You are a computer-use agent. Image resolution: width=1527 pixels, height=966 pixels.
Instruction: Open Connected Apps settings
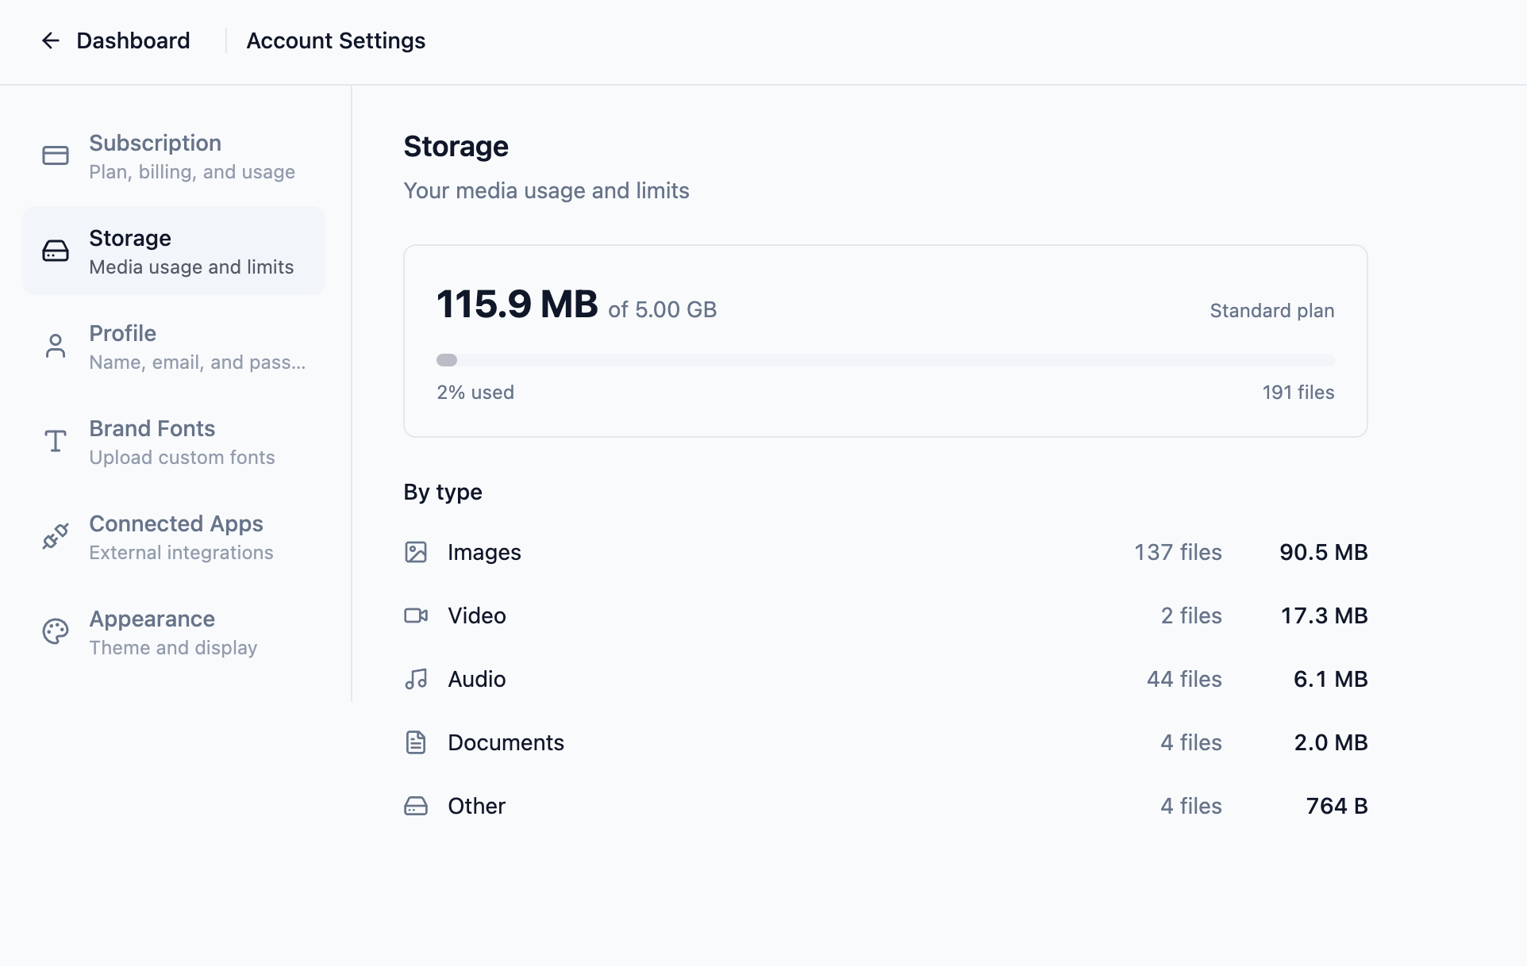click(176, 535)
